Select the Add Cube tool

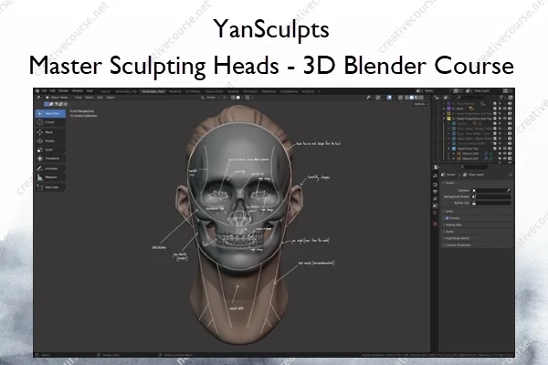coord(50,187)
